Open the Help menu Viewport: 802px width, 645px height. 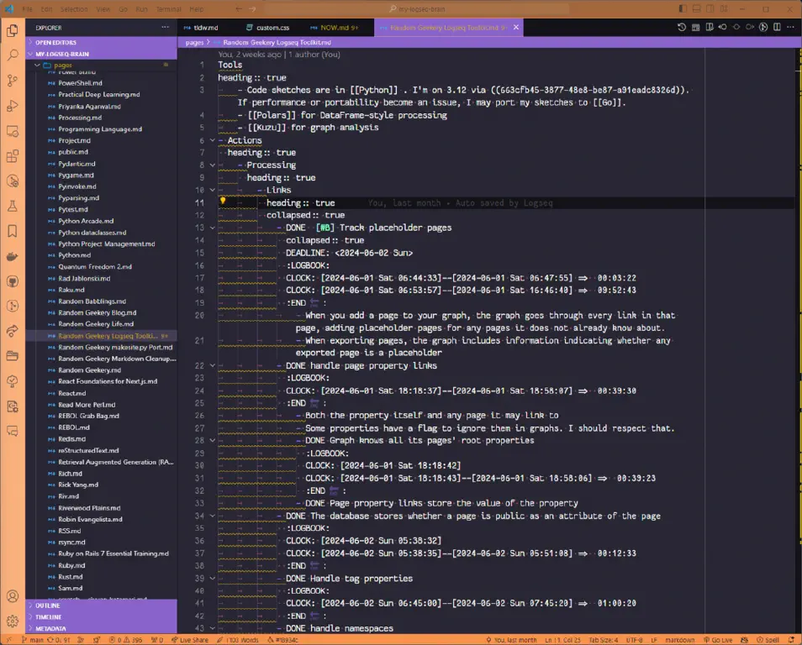[x=197, y=9]
